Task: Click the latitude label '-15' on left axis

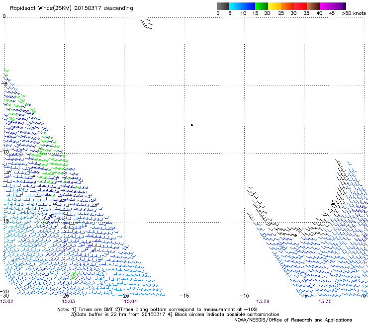Action: point(4,221)
